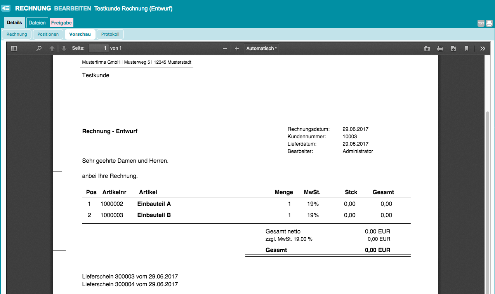495x294 pixels.
Task: Go to previous page arrow
Action: [52, 49]
